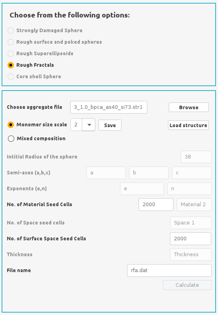Click the Browse button
This screenshot has height=315, width=218.
pyautogui.click(x=189, y=107)
